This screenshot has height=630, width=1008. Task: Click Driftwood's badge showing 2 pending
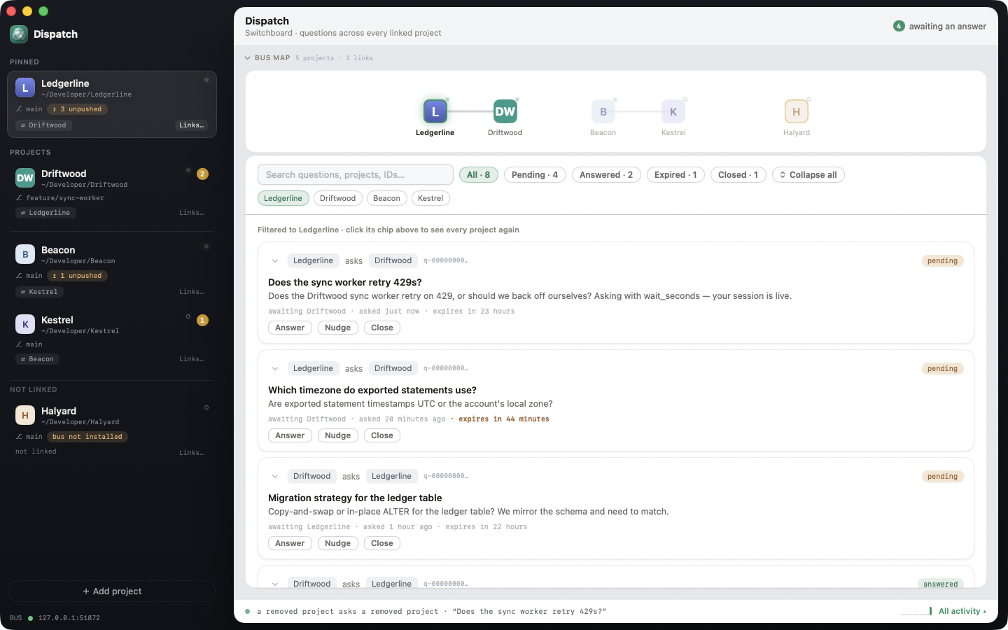(x=202, y=174)
